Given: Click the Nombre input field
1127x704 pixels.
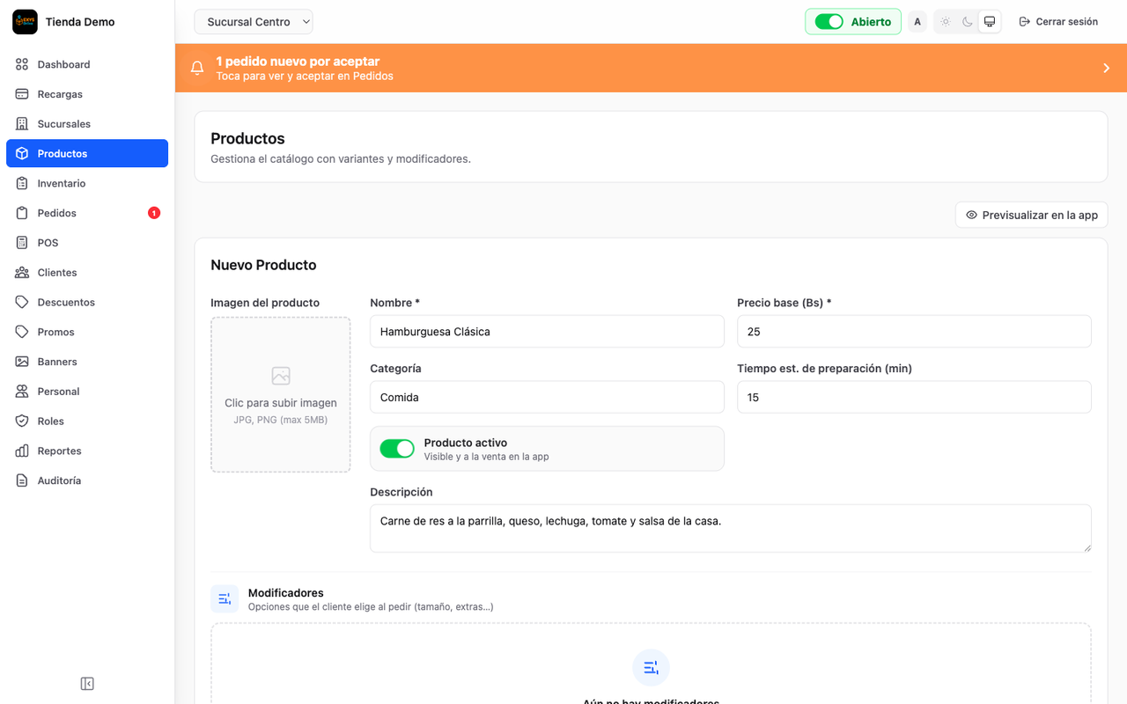Looking at the screenshot, I should 547,332.
